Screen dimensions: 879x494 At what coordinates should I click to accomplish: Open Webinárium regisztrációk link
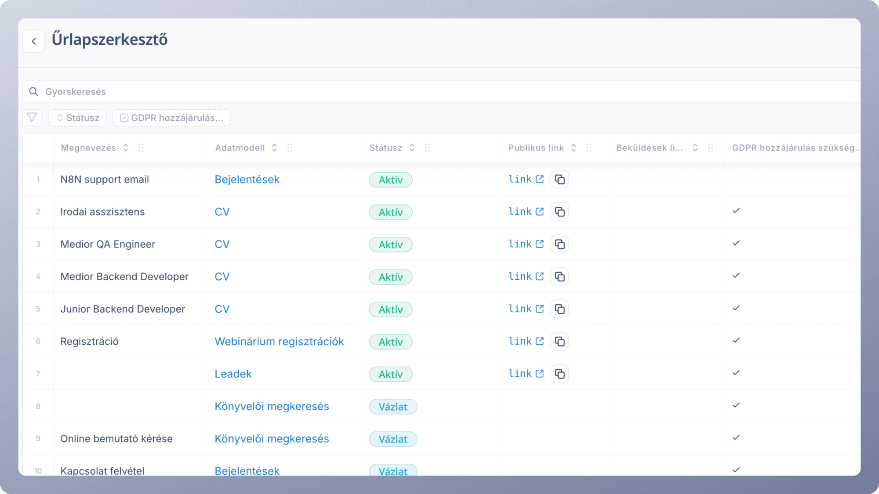279,341
